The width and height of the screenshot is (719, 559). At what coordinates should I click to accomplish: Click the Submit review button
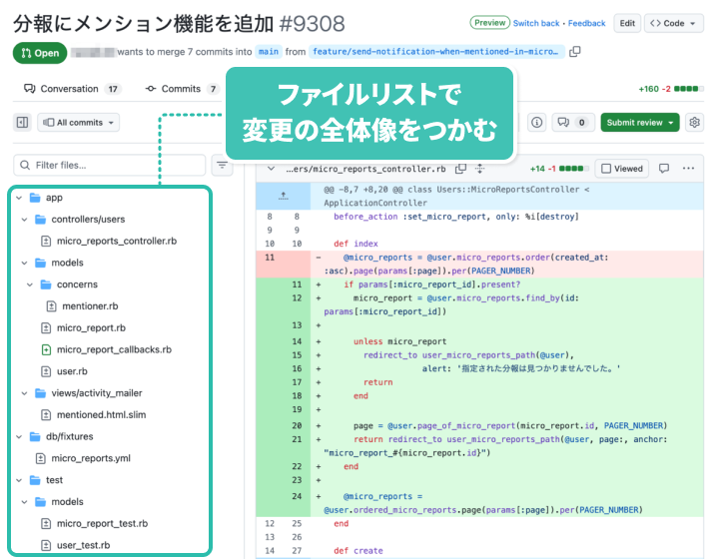(640, 123)
